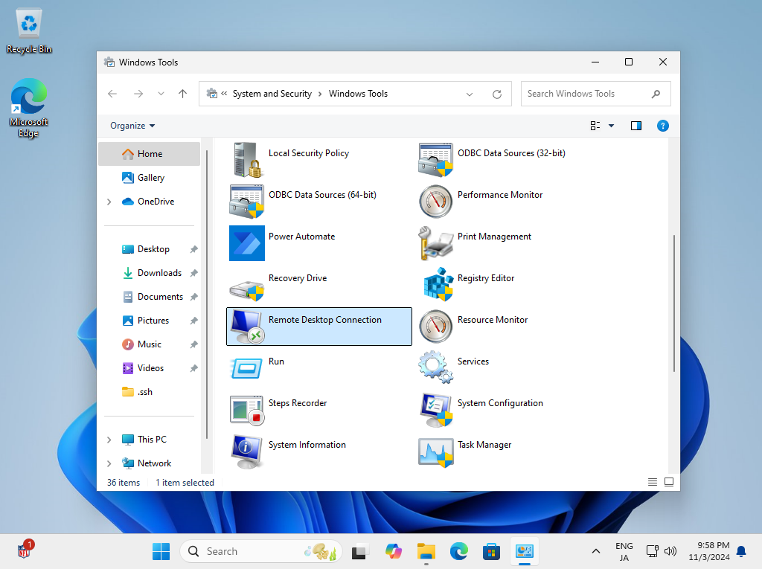Select the Services gears icon

[436, 367]
